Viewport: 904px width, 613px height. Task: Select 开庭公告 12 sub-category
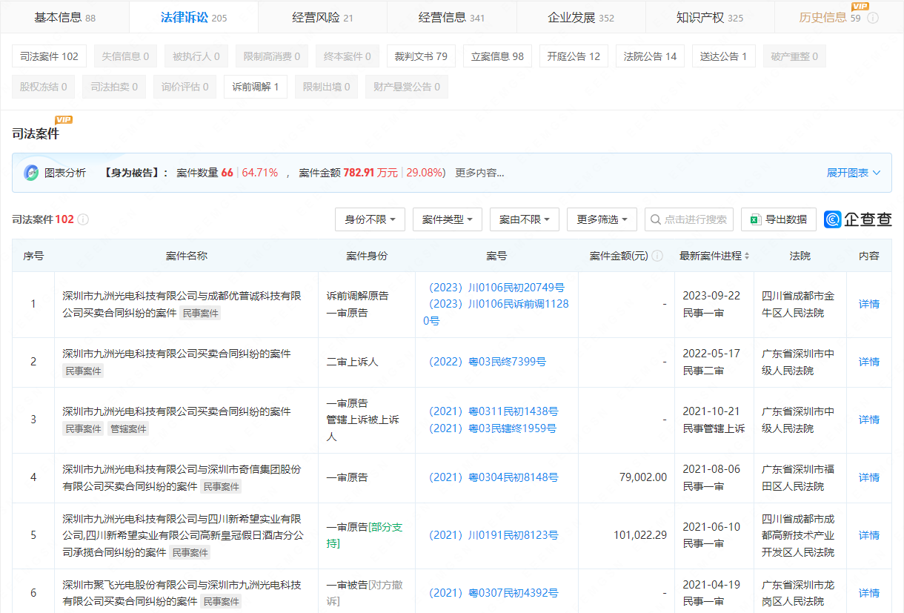pos(573,56)
